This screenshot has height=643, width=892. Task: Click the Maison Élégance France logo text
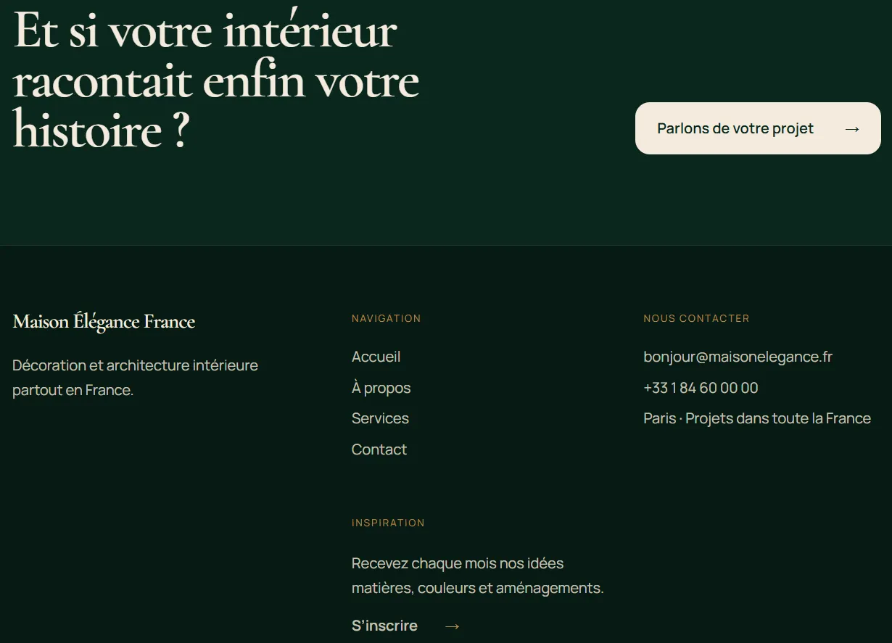(104, 321)
